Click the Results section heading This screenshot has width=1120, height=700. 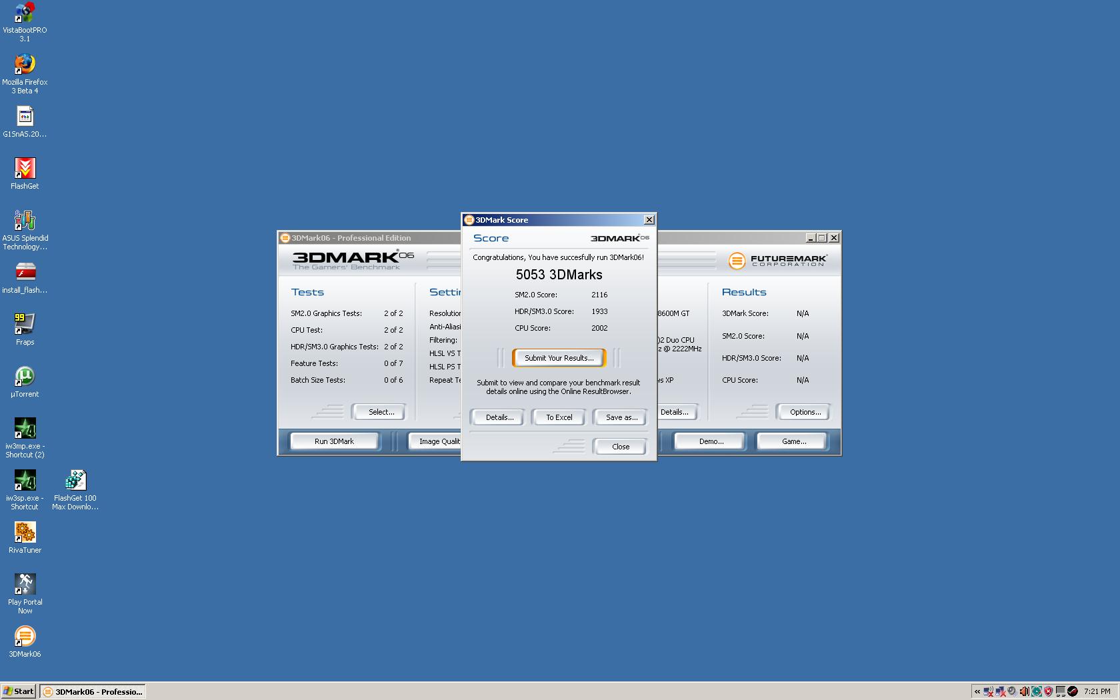744,292
